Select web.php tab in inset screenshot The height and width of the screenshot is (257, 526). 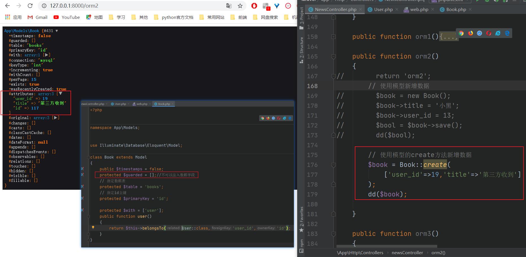(140, 104)
